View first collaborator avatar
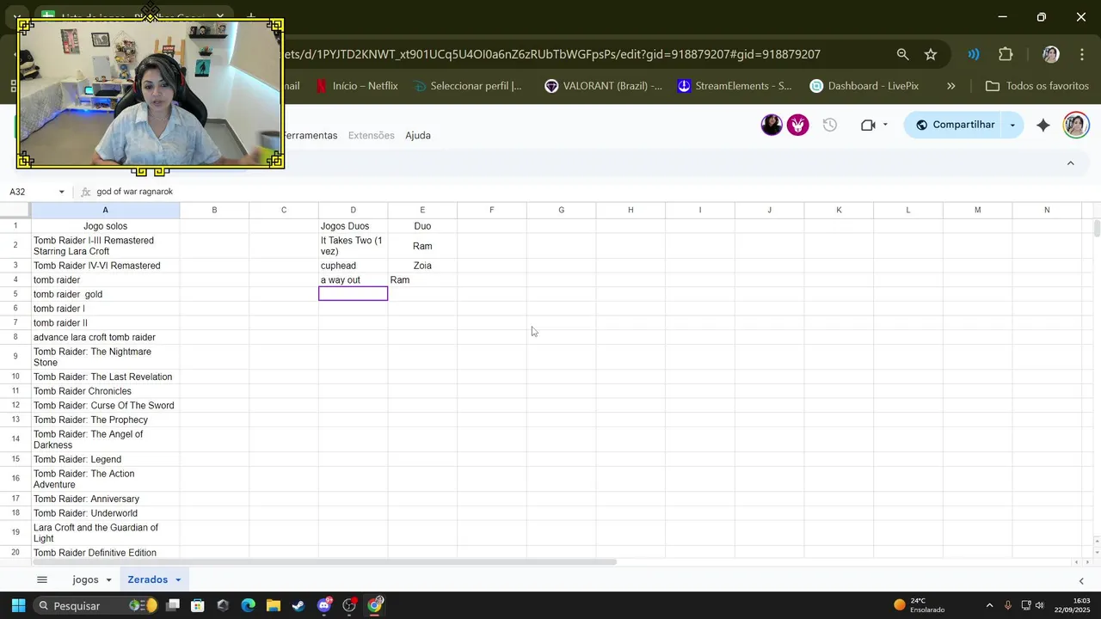The height and width of the screenshot is (619, 1101). [772, 126]
